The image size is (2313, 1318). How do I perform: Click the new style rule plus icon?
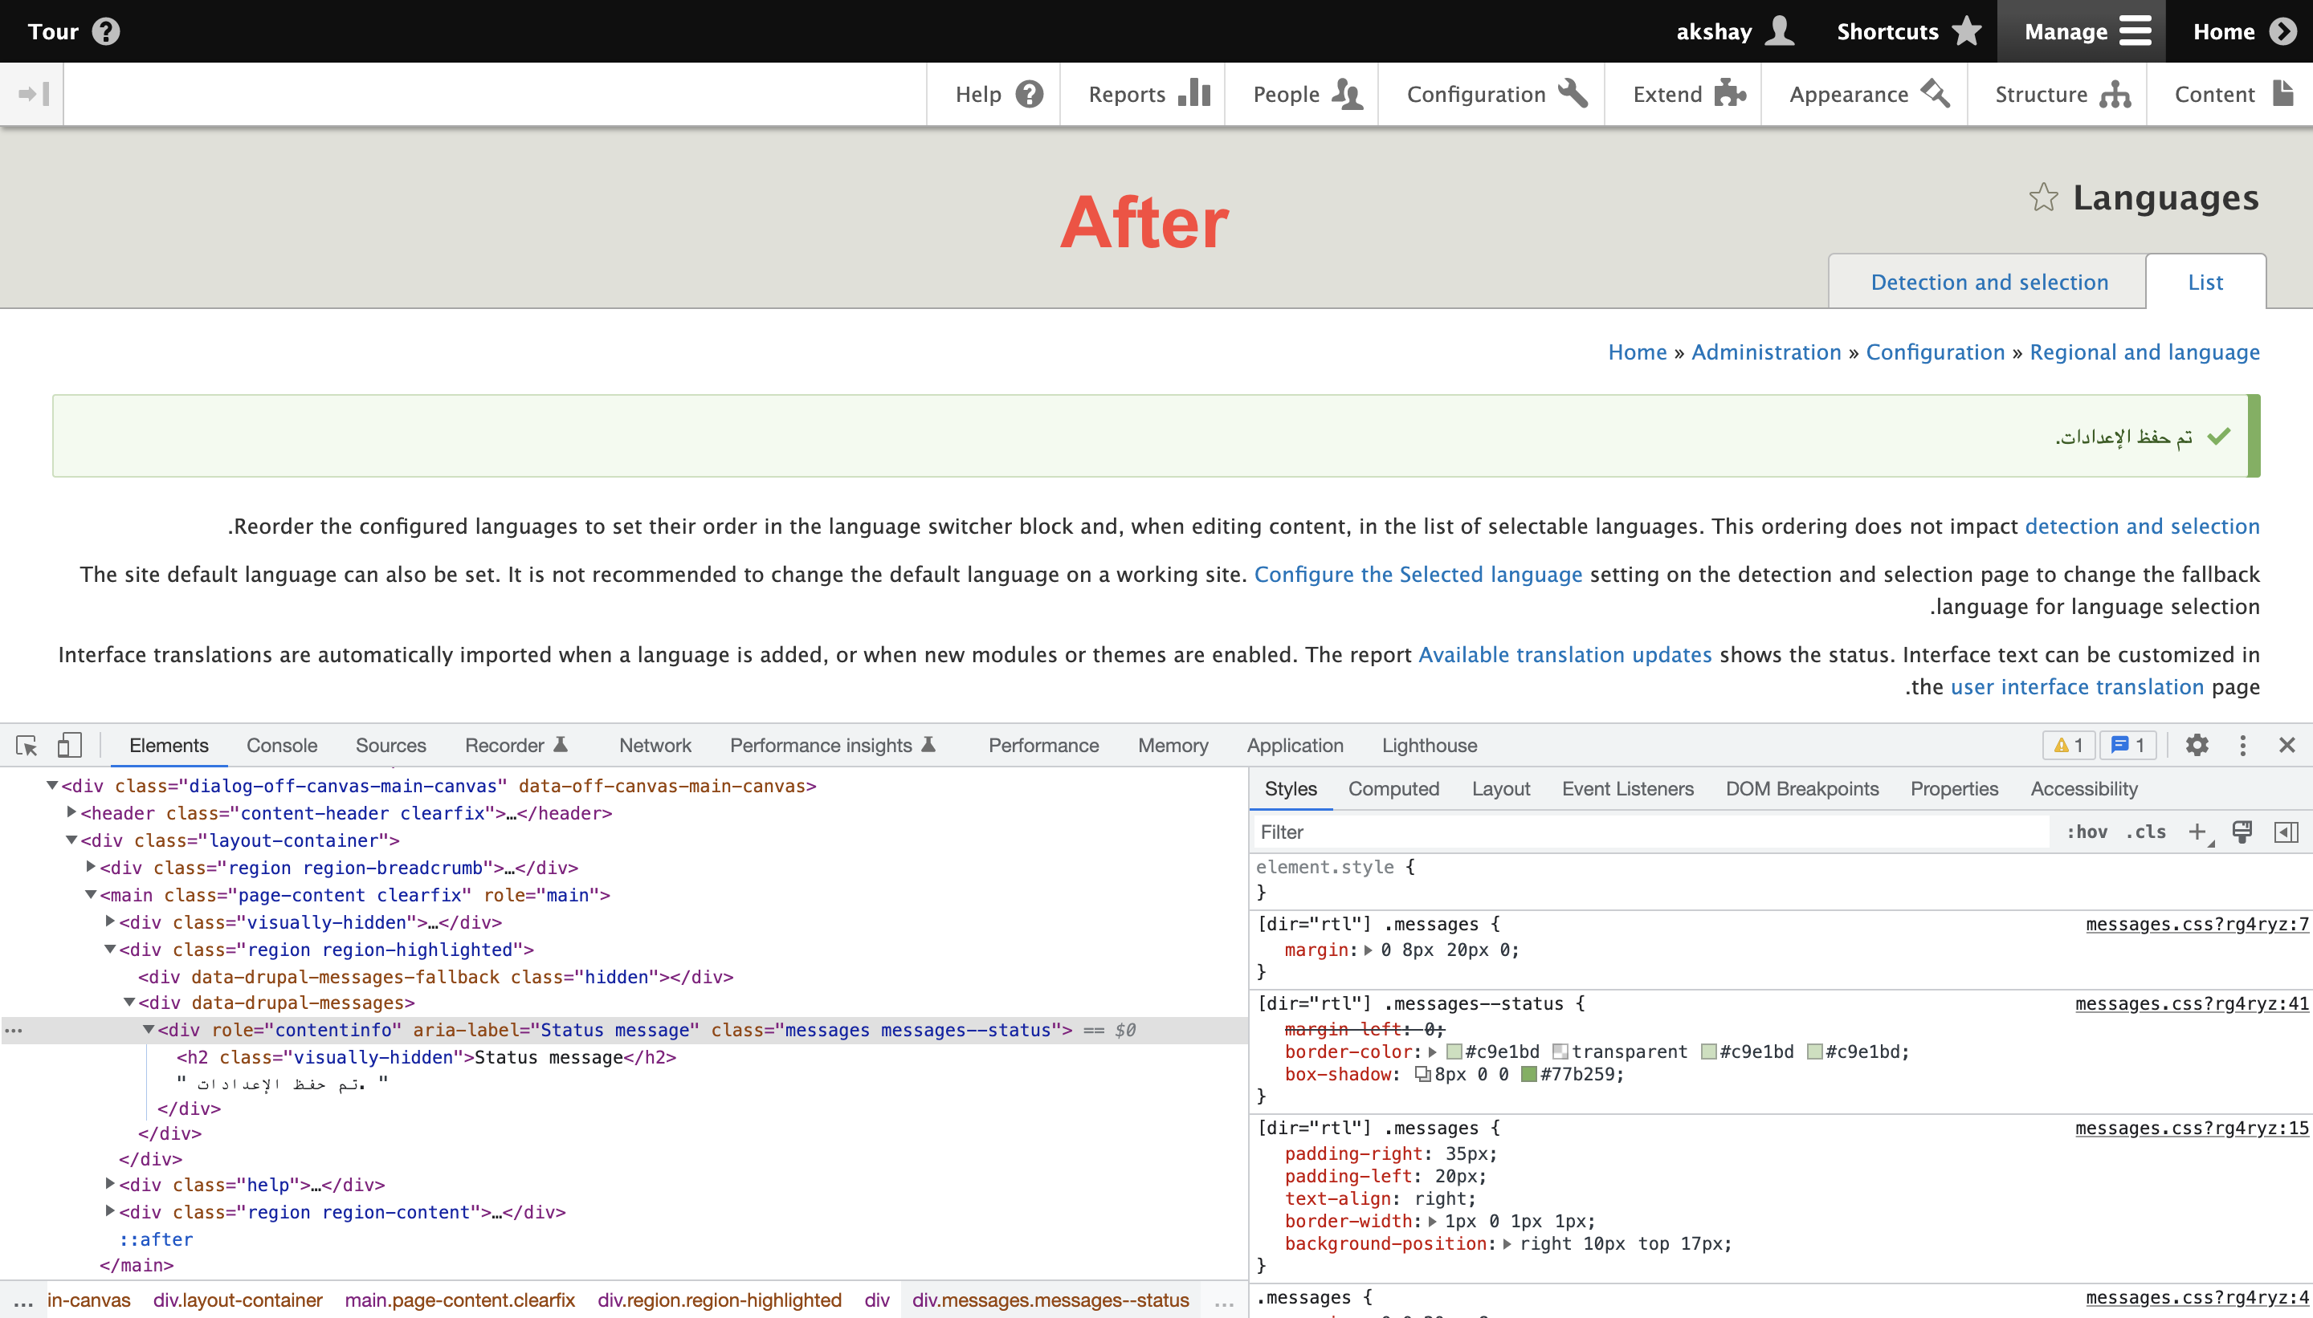(x=2199, y=831)
